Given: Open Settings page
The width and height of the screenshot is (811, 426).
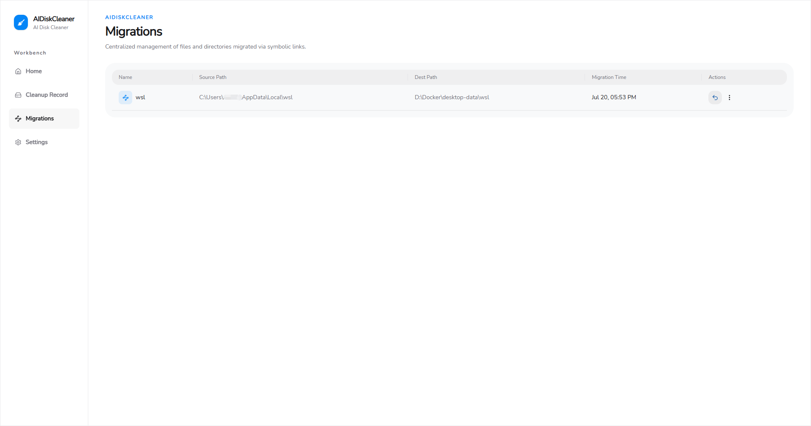Looking at the screenshot, I should pyautogui.click(x=44, y=142).
